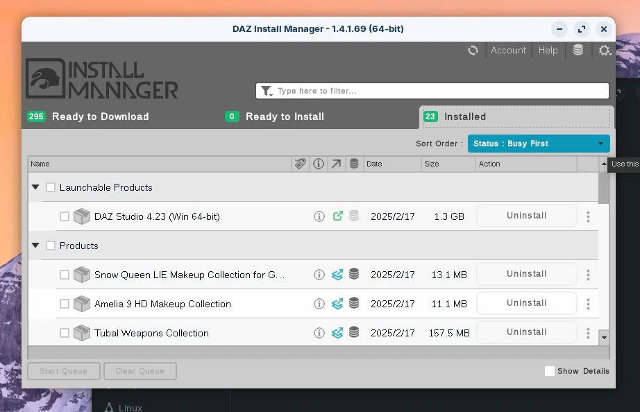The height and width of the screenshot is (412, 640).
Task: Click smart content icon for Amelia 9 row
Action: pos(337,304)
